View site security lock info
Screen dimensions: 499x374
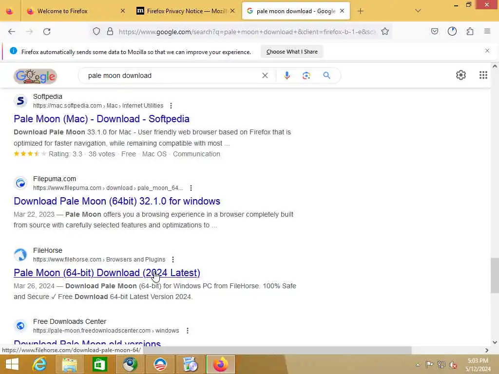tap(110, 31)
